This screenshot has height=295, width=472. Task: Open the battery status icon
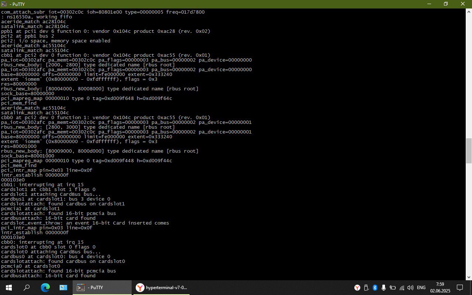pos(393,288)
